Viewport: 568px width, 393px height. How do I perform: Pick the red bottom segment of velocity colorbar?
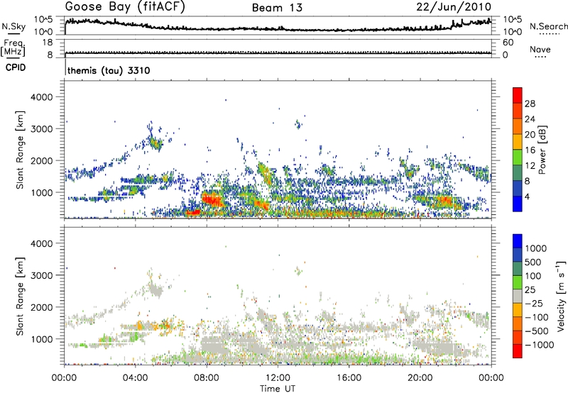tap(518, 351)
